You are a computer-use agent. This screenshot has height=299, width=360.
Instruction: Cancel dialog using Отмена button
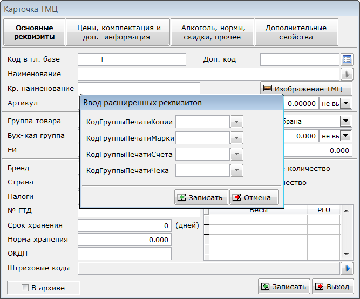pyautogui.click(x=254, y=197)
